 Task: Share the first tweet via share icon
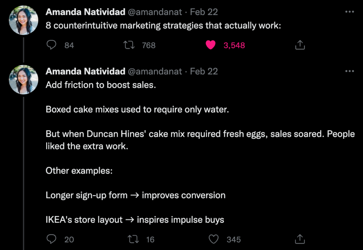(300, 45)
